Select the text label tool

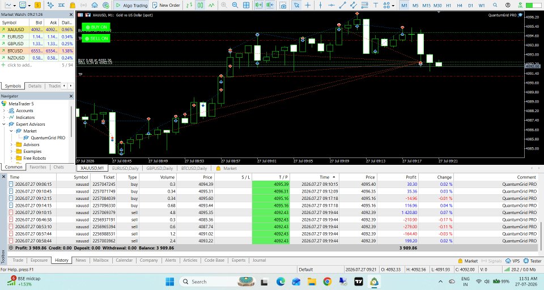[x=376, y=5]
